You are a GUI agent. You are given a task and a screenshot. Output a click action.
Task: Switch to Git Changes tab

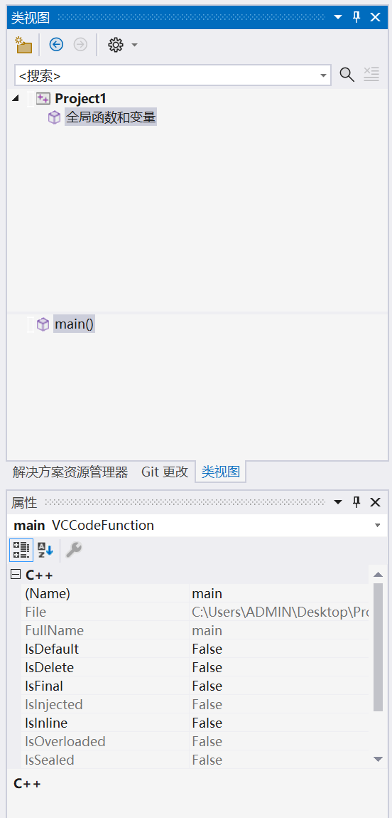pos(165,472)
